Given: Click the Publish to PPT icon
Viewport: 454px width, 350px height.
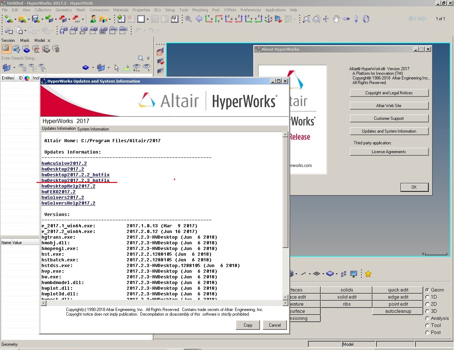Looking at the screenshot, I should click(76, 19).
